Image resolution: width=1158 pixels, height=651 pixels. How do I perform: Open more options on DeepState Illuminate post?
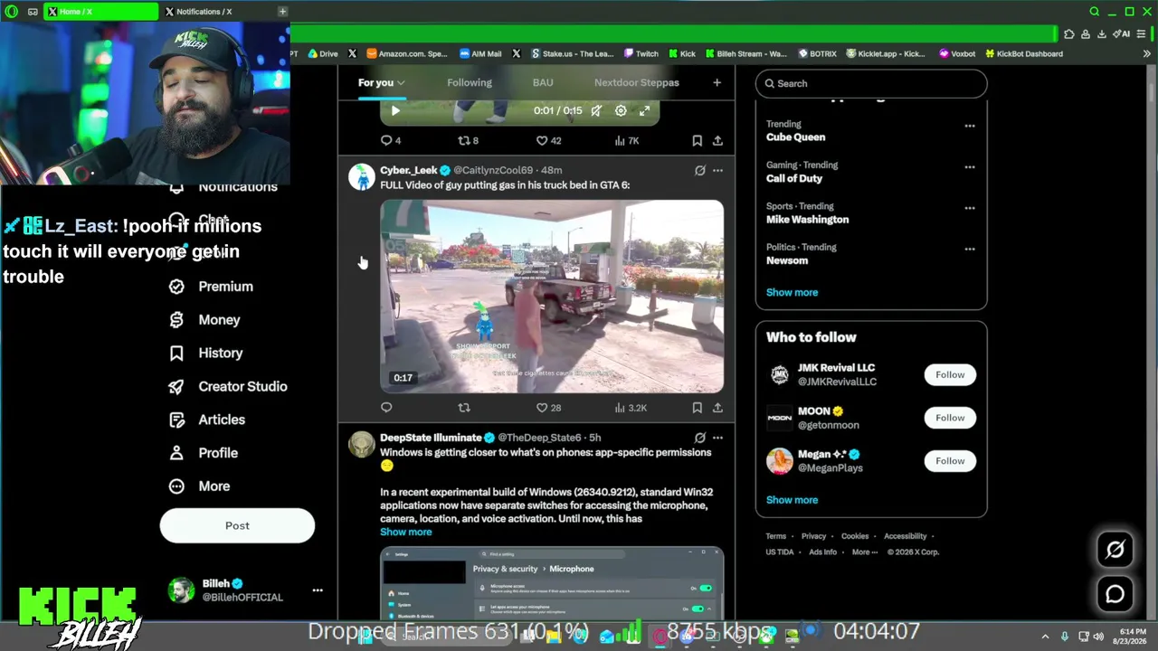(x=717, y=438)
